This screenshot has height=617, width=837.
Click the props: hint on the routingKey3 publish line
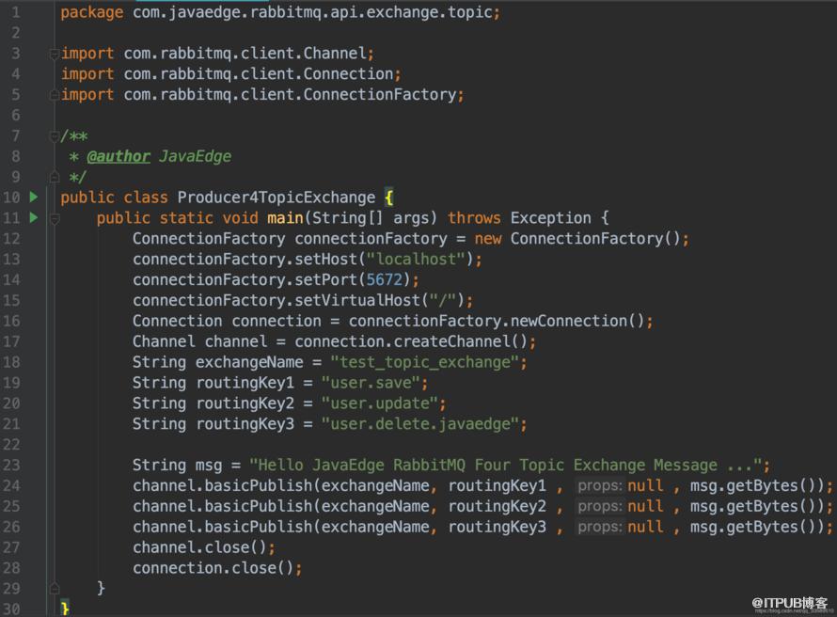(x=599, y=527)
